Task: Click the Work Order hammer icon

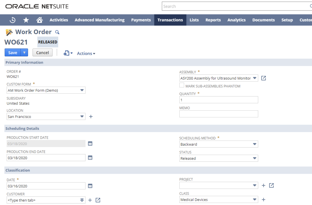Action: pos(9,32)
